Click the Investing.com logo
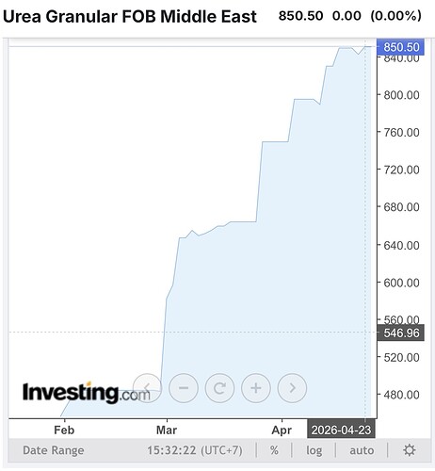Viewport: 435px width, 471px height. 87,393
